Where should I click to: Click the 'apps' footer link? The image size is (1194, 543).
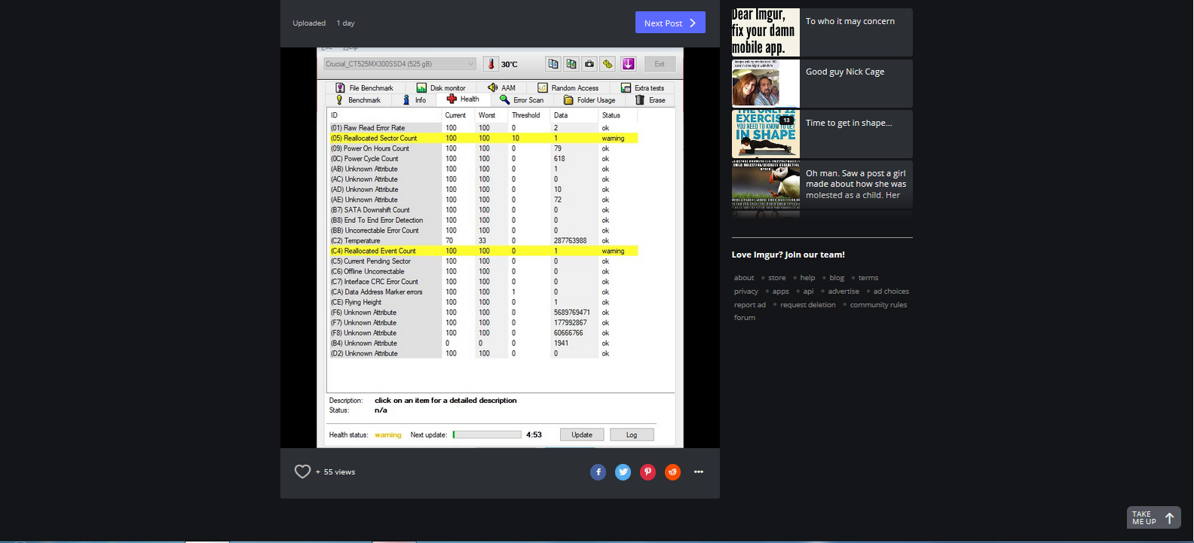coord(781,291)
